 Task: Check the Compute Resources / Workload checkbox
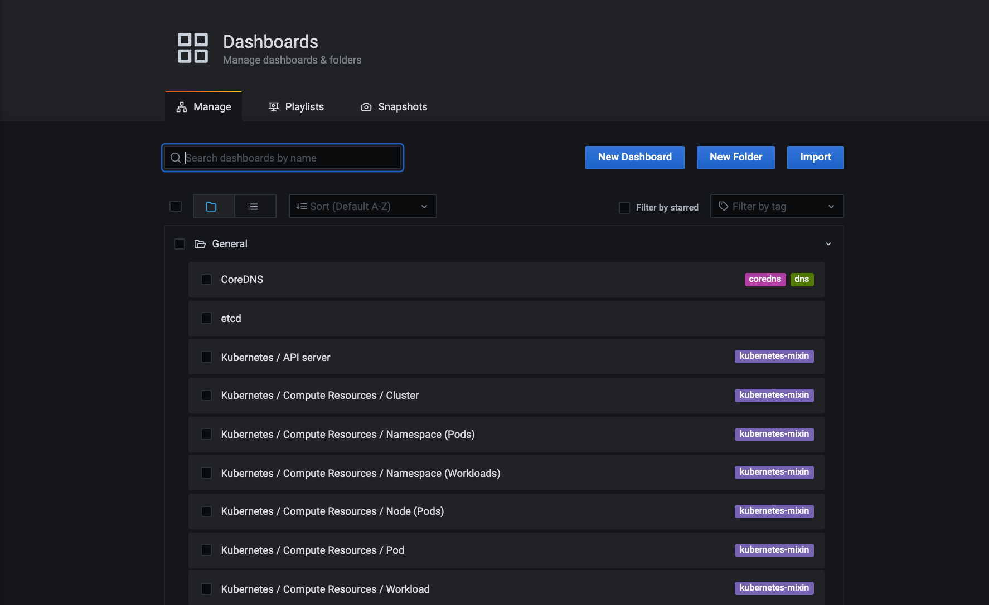(x=206, y=589)
